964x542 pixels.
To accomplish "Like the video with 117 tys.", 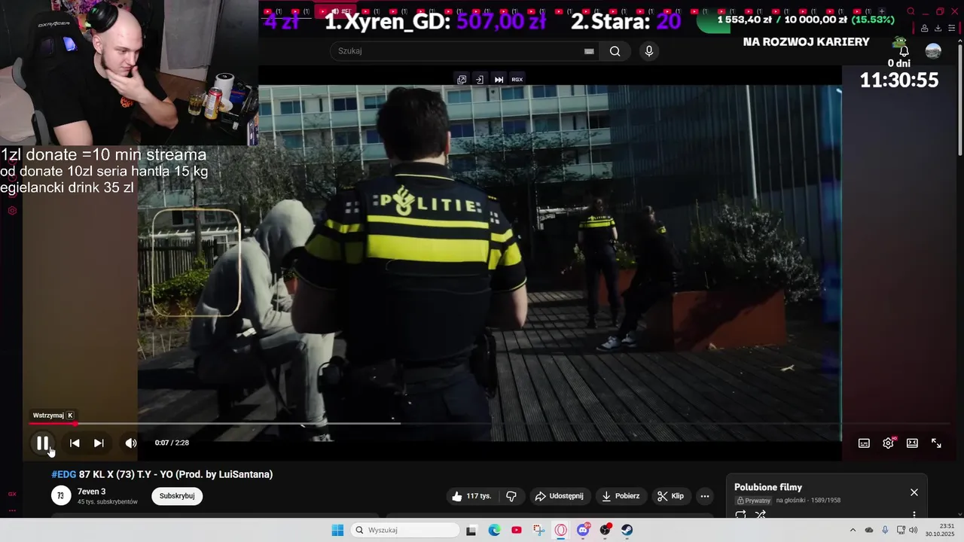I will [471, 496].
